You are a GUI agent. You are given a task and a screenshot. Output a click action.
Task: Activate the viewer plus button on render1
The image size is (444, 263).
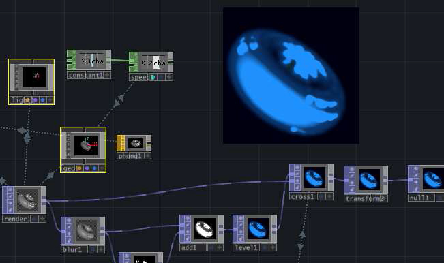point(42,219)
